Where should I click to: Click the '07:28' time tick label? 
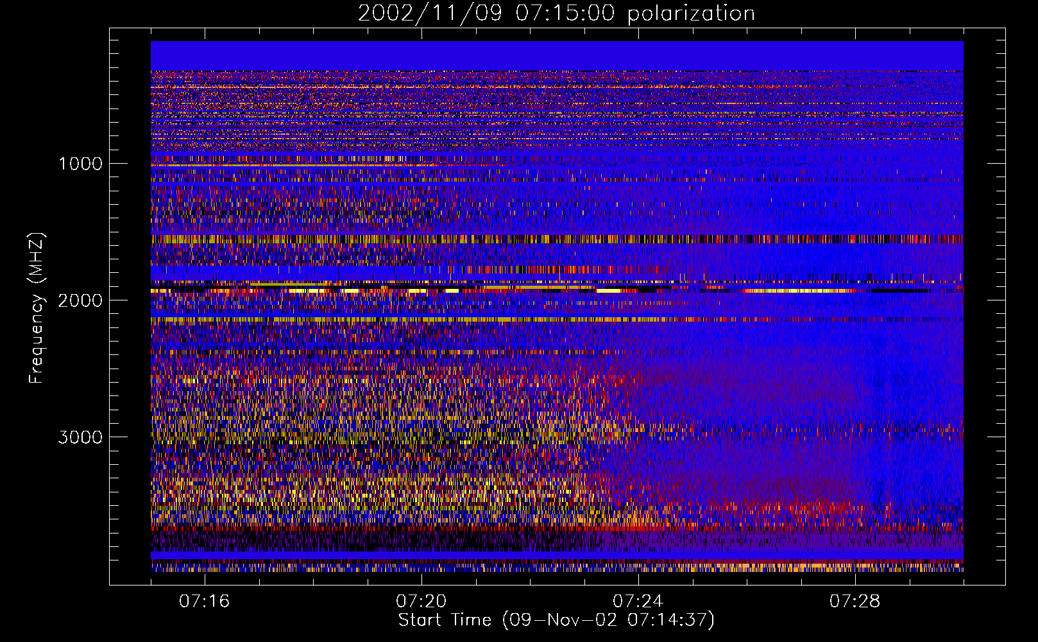coord(855,602)
